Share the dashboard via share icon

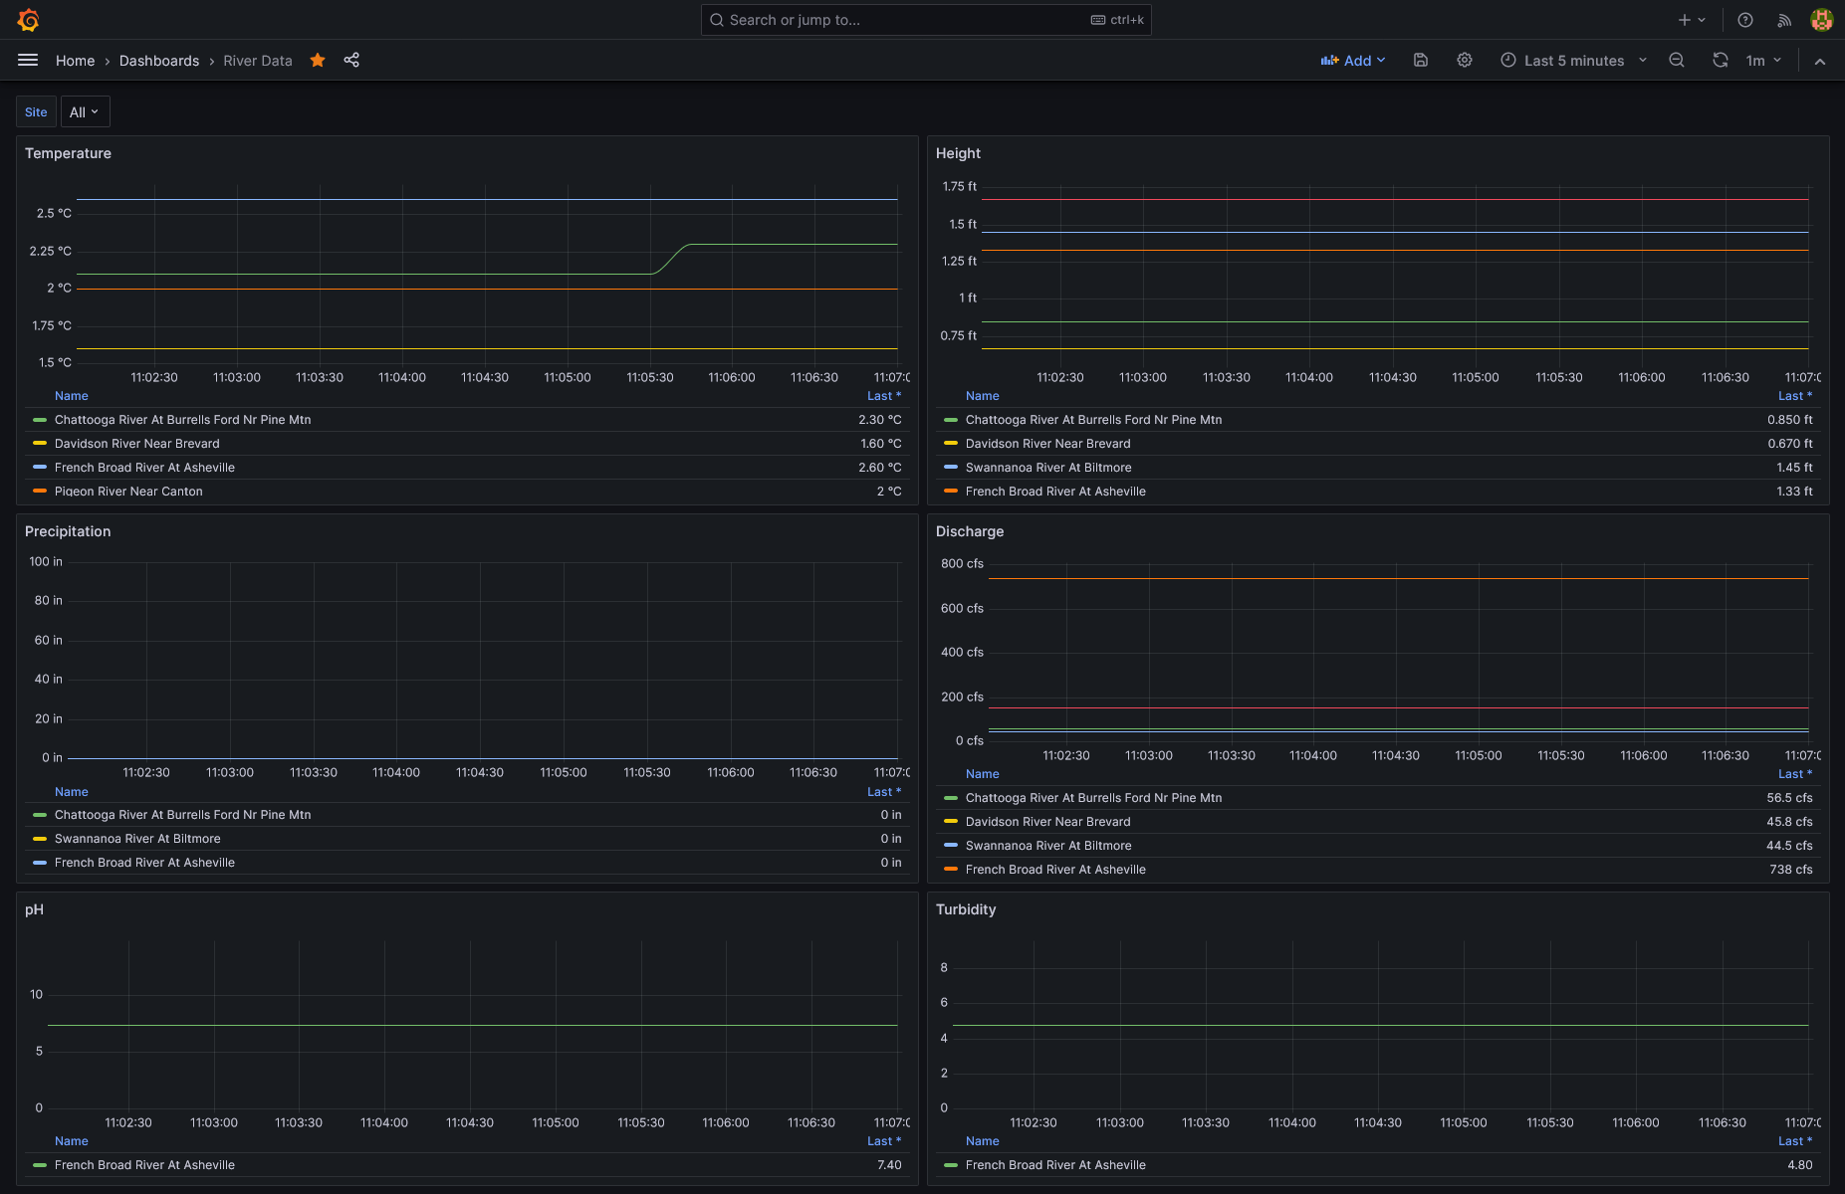(x=351, y=61)
